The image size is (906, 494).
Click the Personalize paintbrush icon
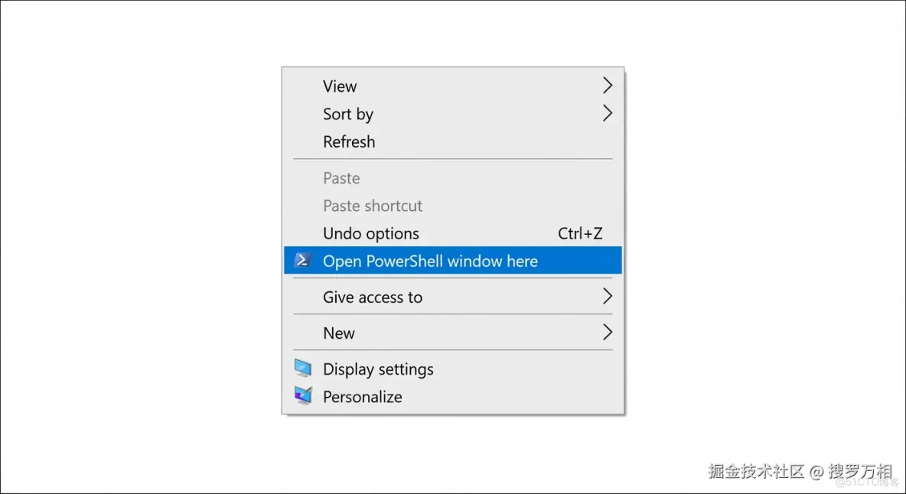303,395
